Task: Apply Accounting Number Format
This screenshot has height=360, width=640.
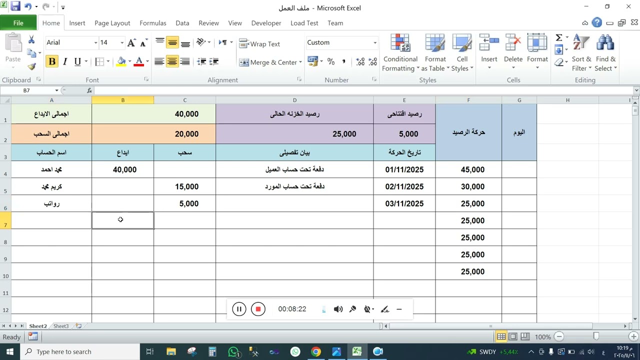Action: pyautogui.click(x=313, y=61)
